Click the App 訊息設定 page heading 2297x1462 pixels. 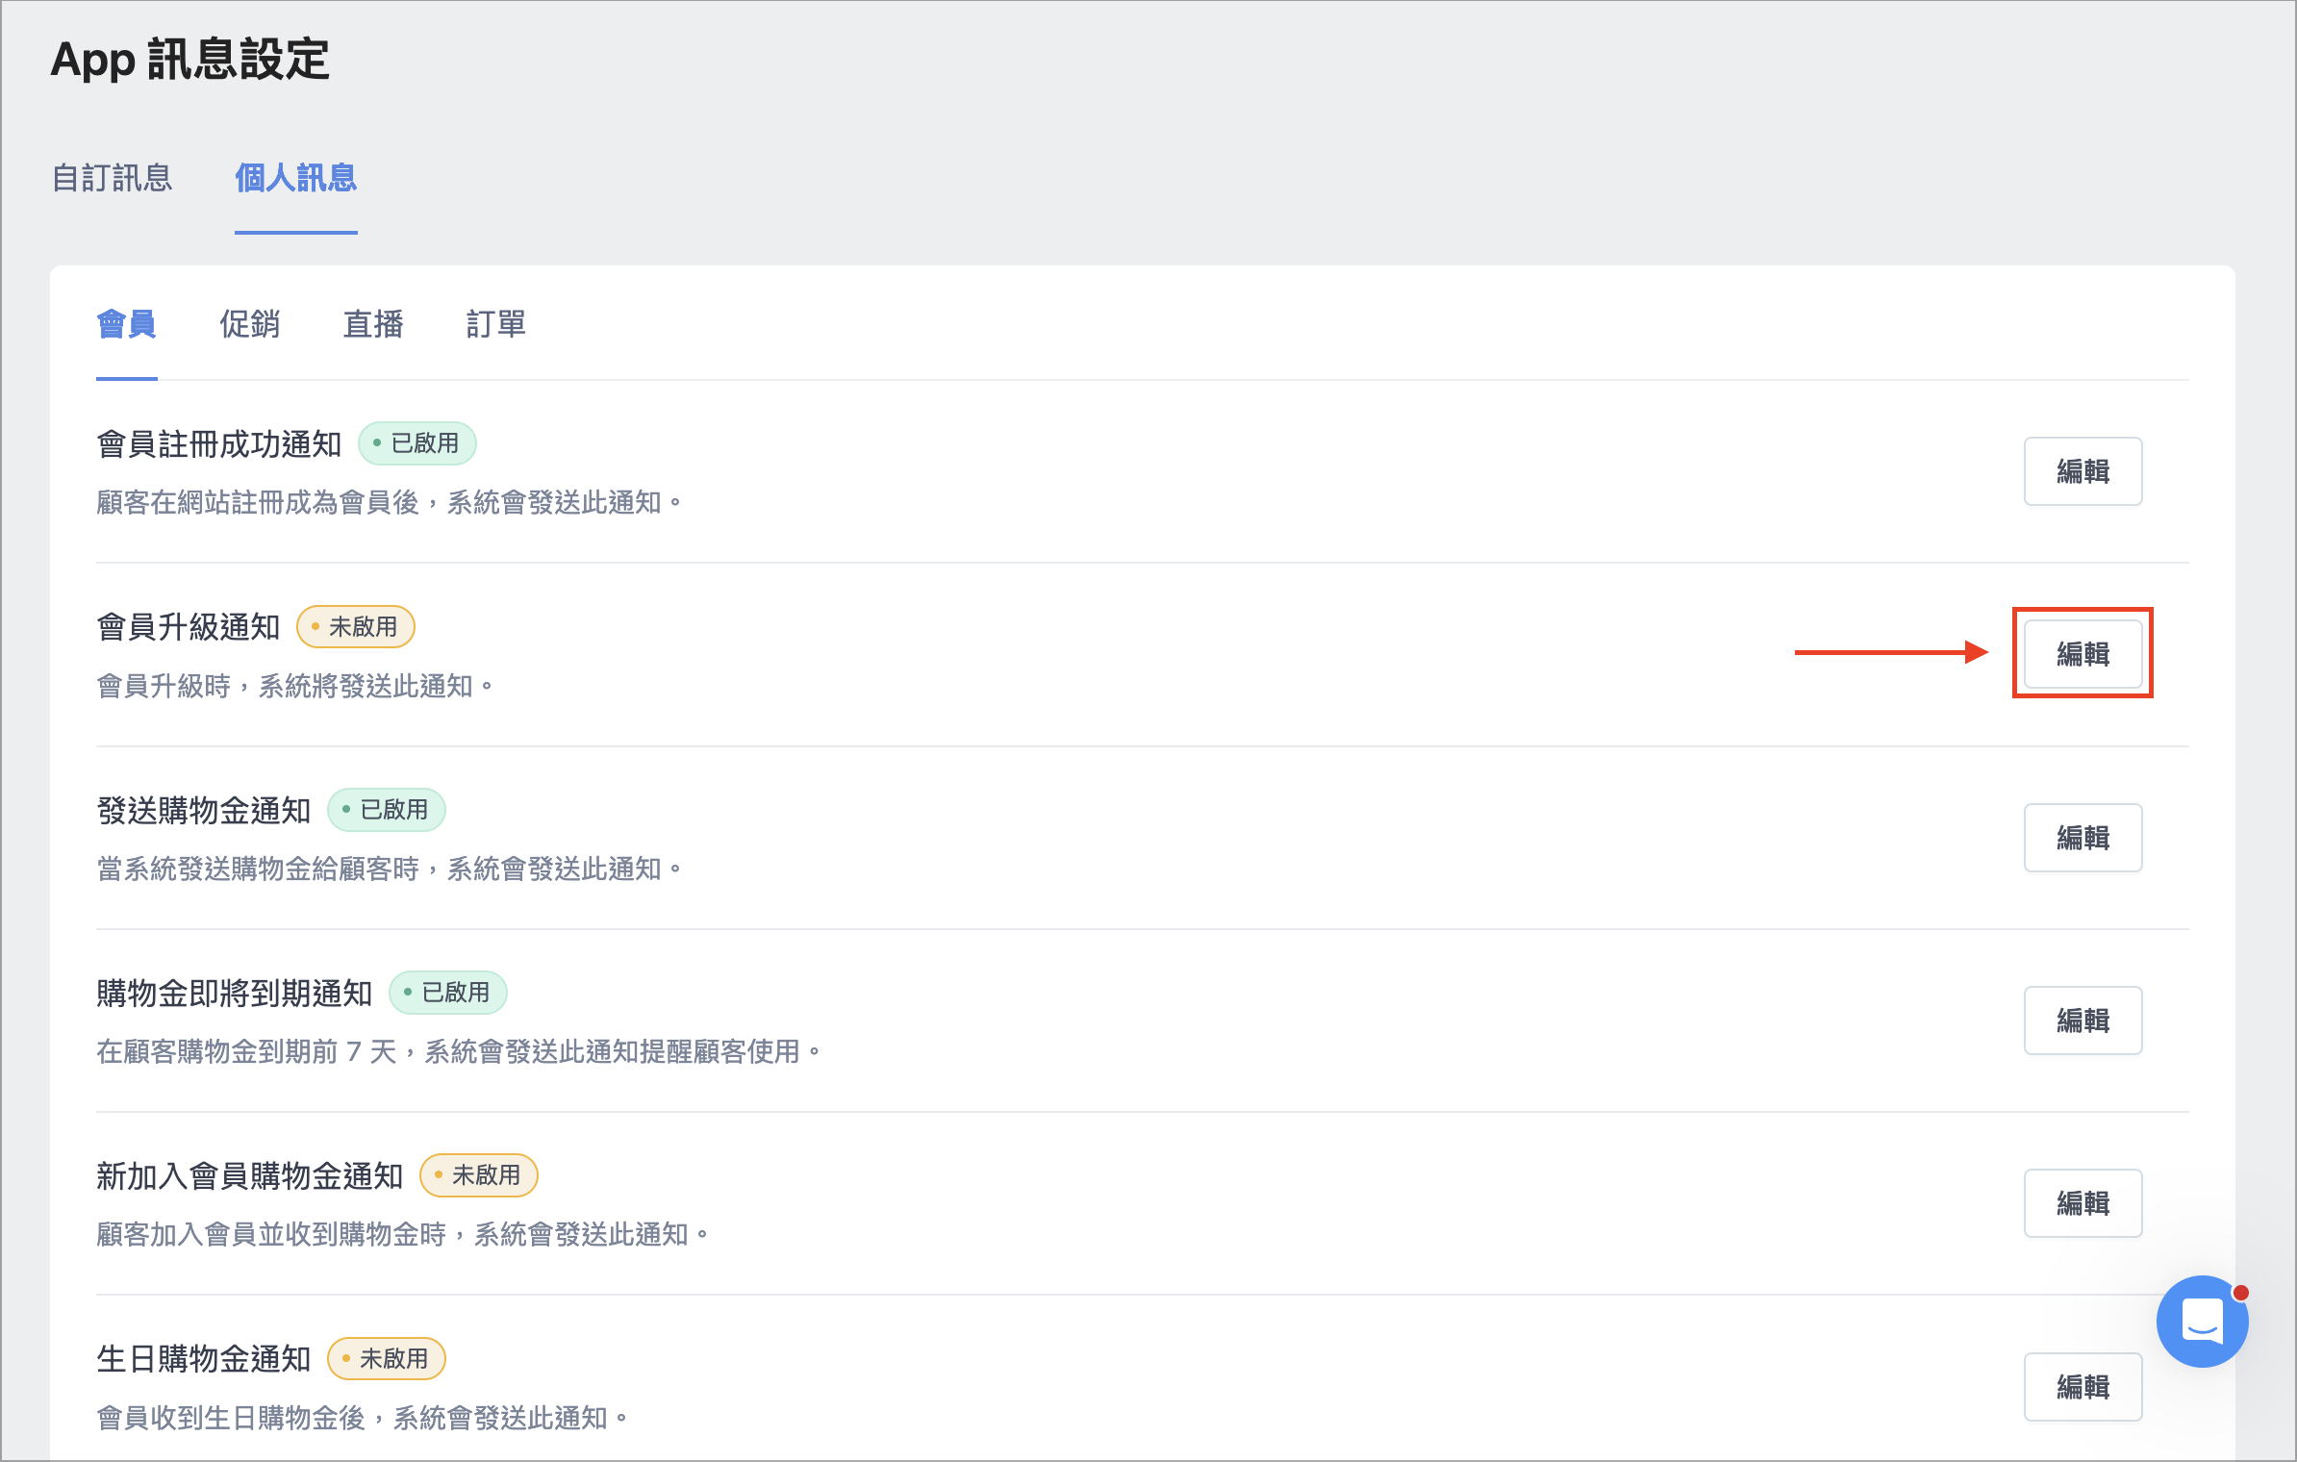pyautogui.click(x=190, y=60)
